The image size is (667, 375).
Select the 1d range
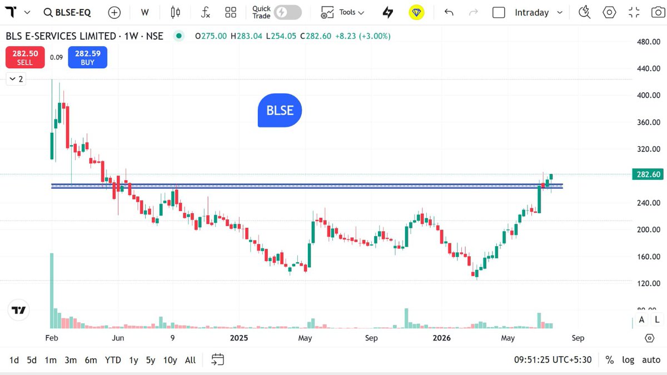[x=14, y=360]
